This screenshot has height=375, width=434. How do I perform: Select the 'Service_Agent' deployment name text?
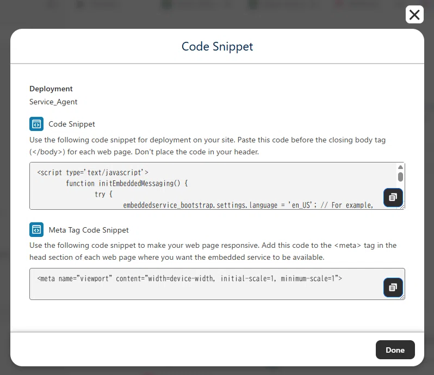click(53, 102)
